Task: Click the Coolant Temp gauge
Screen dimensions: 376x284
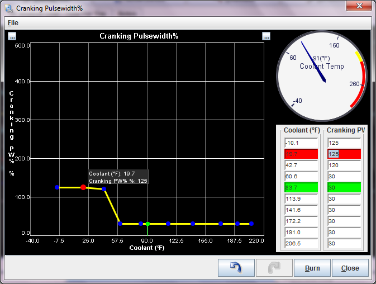Action: tap(322, 75)
